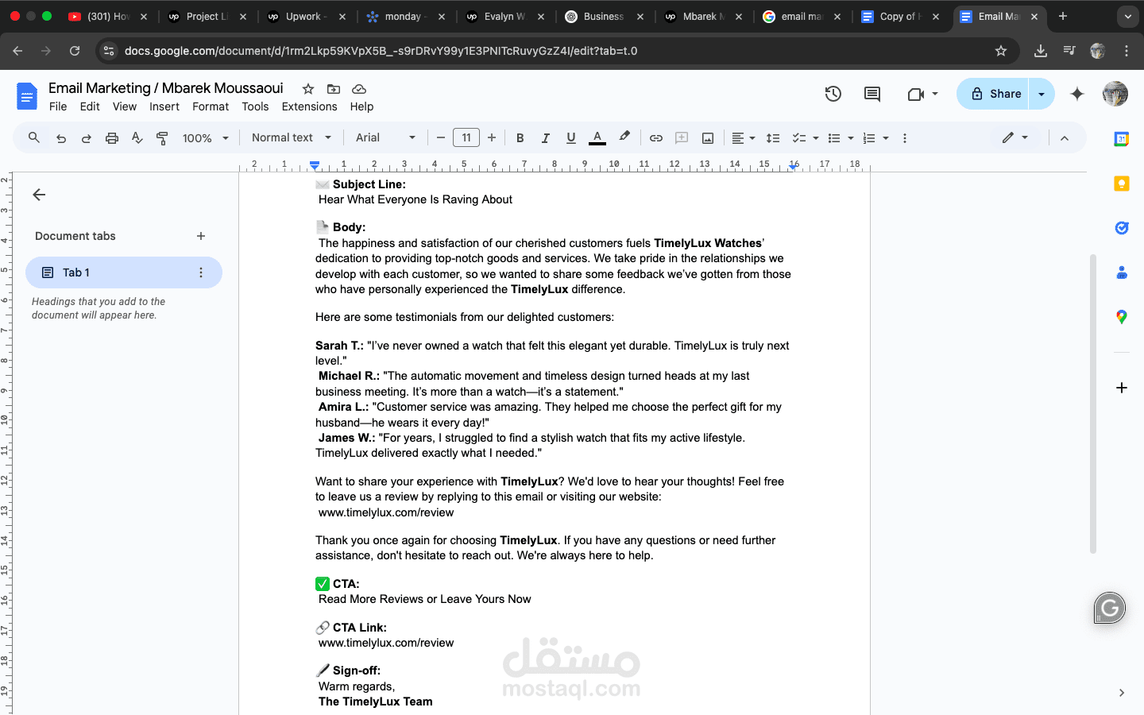Insert an image from toolbar
This screenshot has width=1144, height=715.
coord(708,138)
